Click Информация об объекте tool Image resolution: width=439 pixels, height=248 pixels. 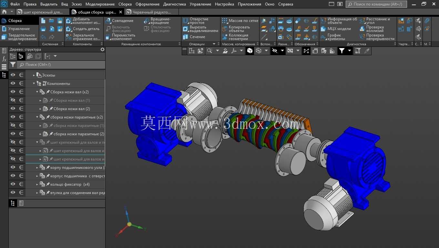(x=339, y=21)
